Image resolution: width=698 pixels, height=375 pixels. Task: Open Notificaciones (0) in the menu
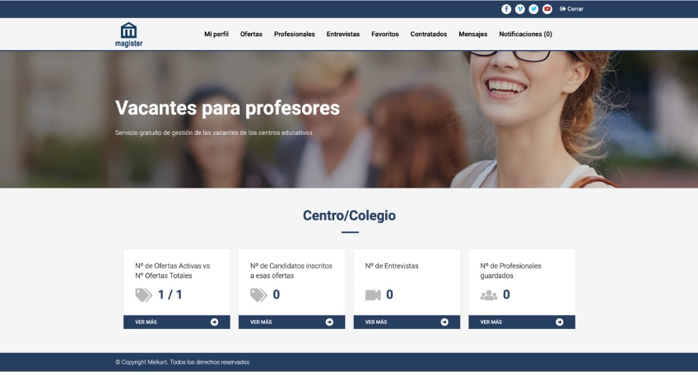click(525, 35)
